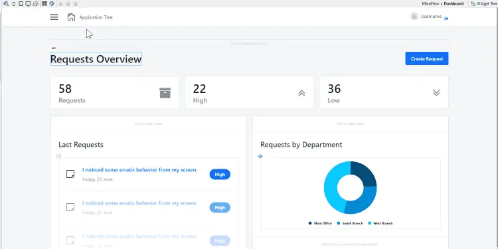This screenshot has height=249, width=498.
Task: Select the tablet device preview icon
Action: pos(21,4)
